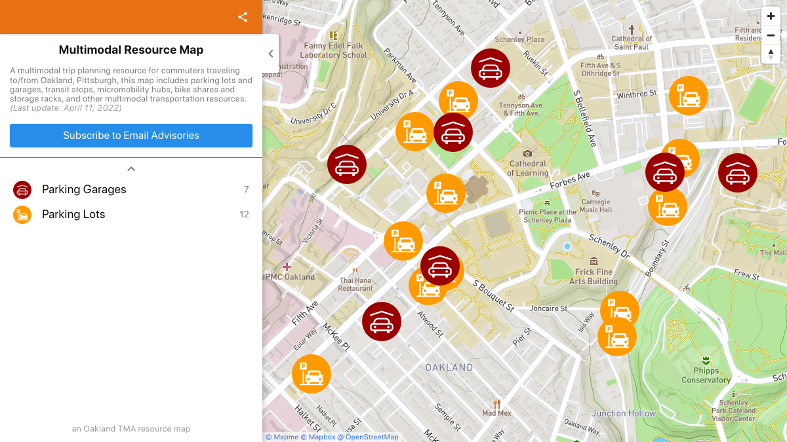Collapse the category legend with the chevron

pyautogui.click(x=131, y=168)
